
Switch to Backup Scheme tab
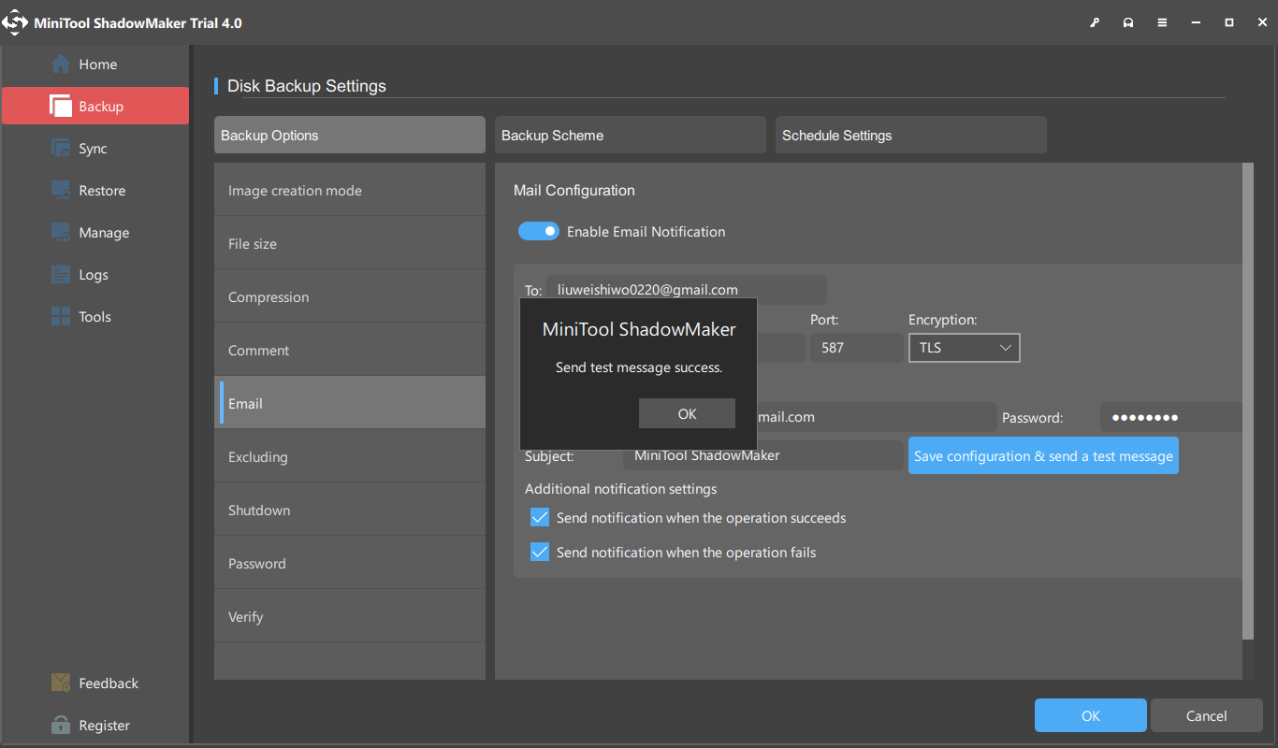coord(631,135)
